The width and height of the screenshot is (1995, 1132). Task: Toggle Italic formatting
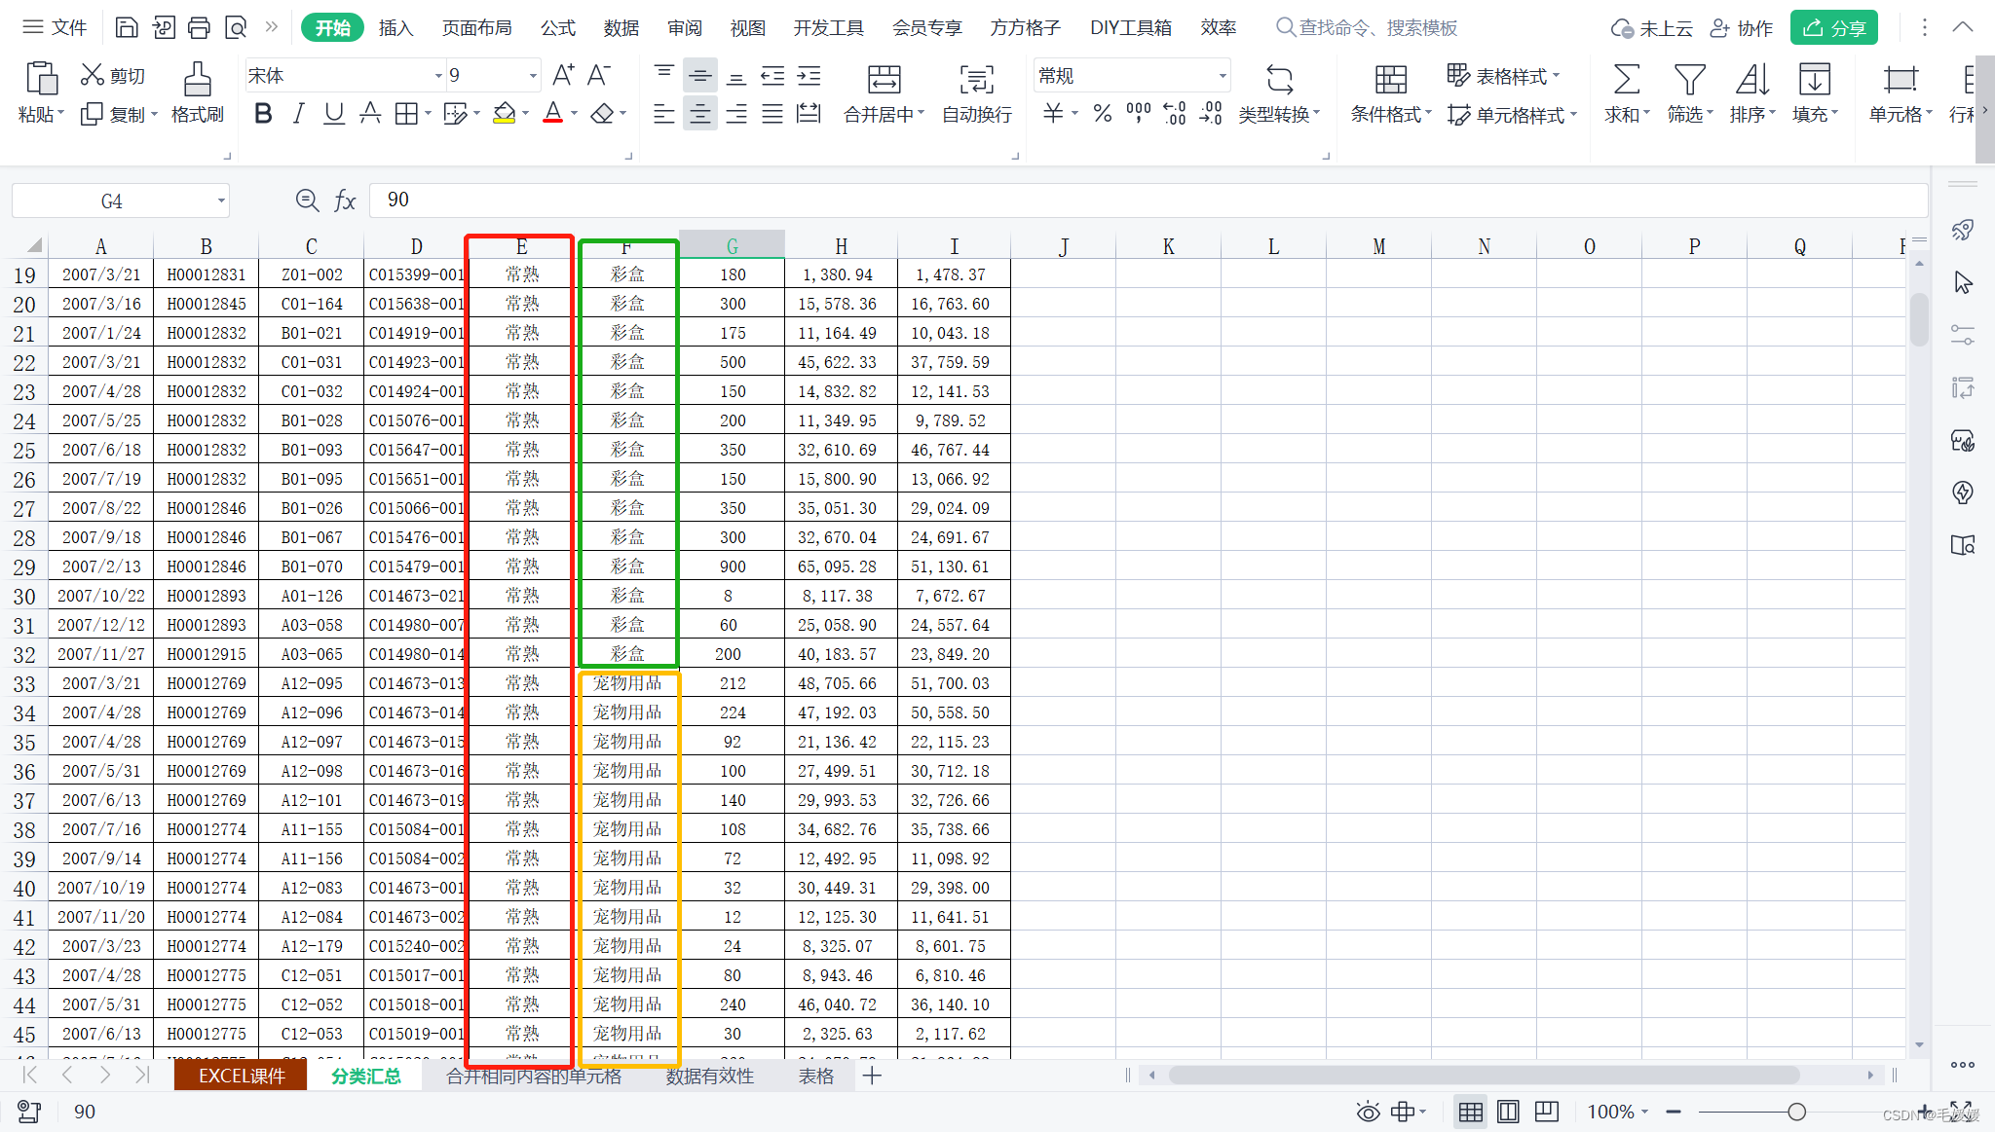pos(298,114)
